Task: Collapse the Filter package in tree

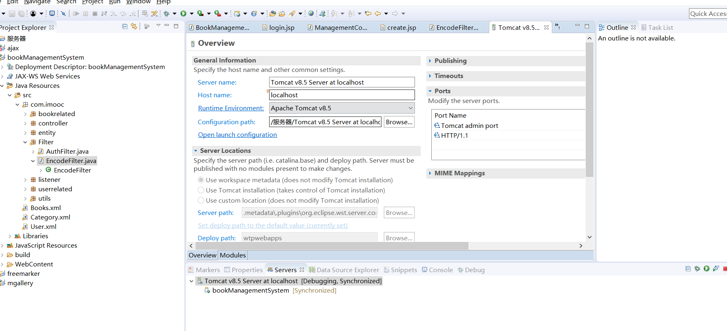Action: coord(25,142)
